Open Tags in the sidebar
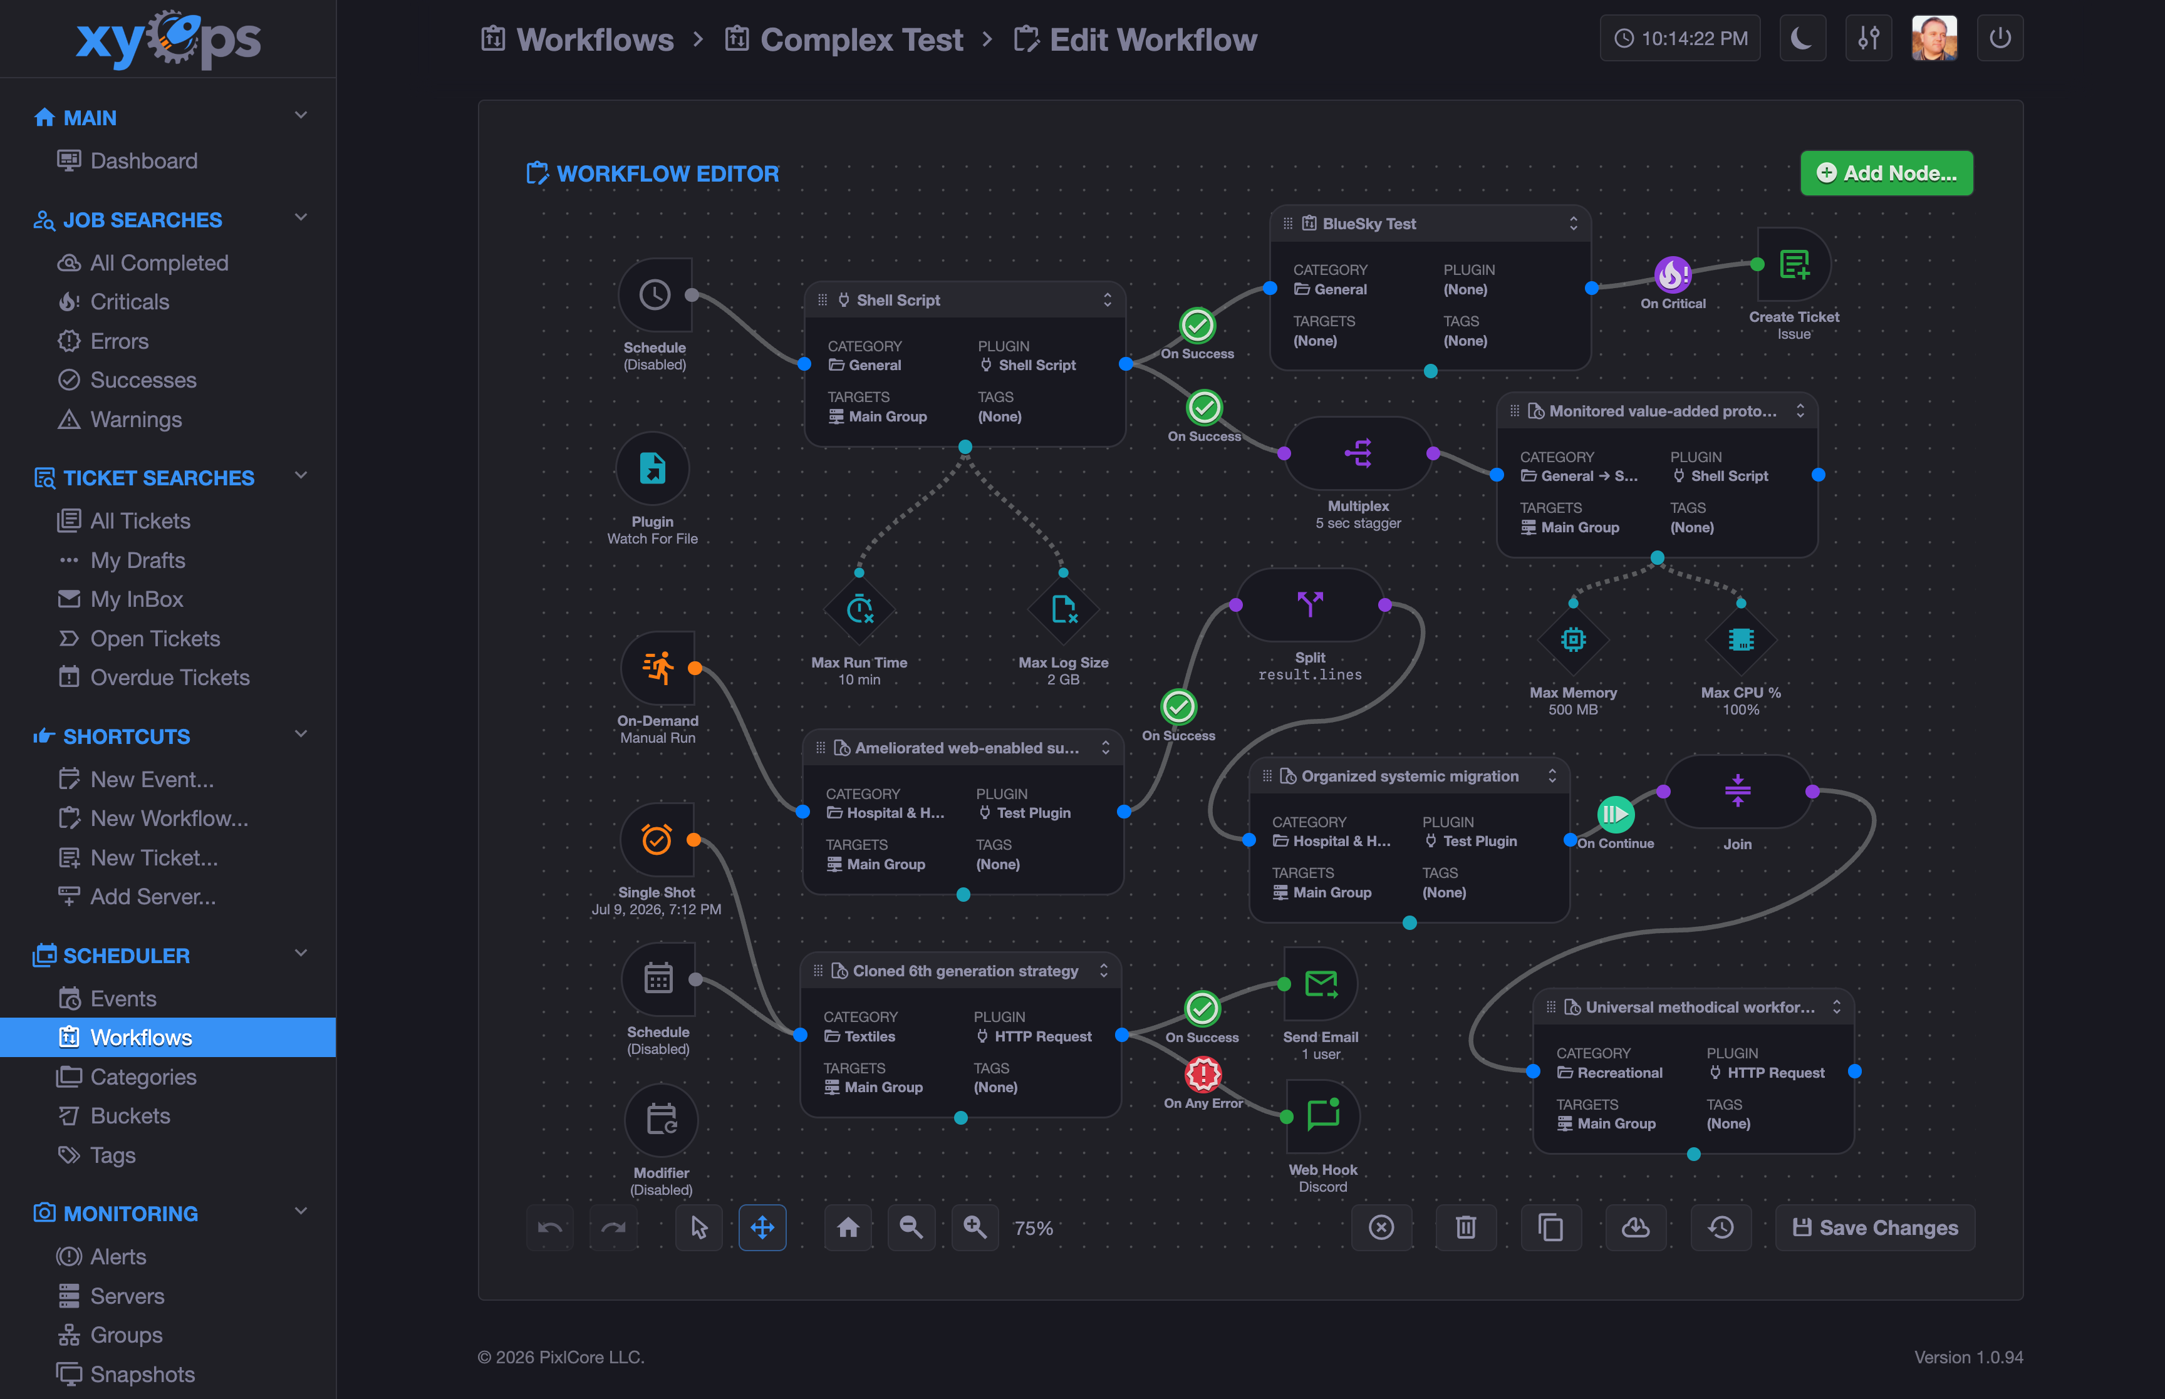The width and height of the screenshot is (2165, 1399). 168,1155
